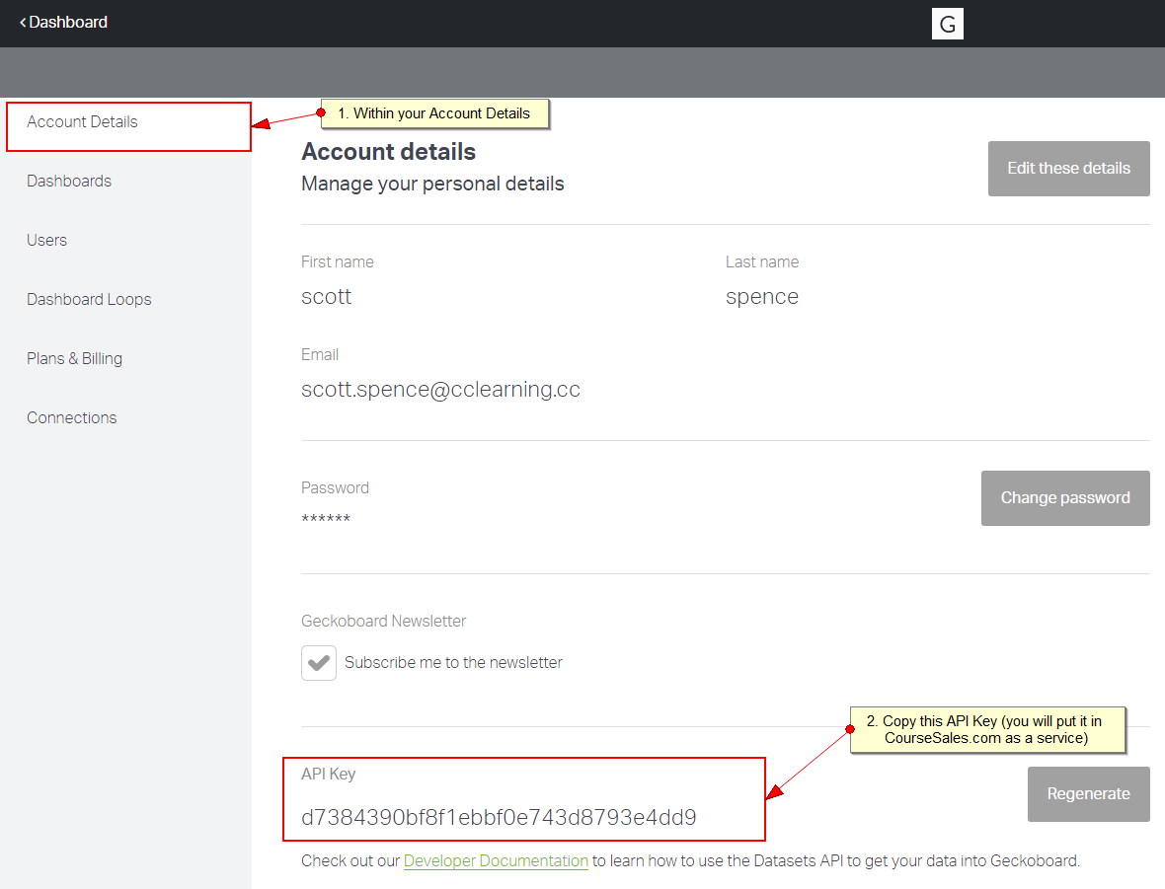Go back to Dashboard via top-left link
The height and width of the screenshot is (889, 1165).
coord(64,22)
